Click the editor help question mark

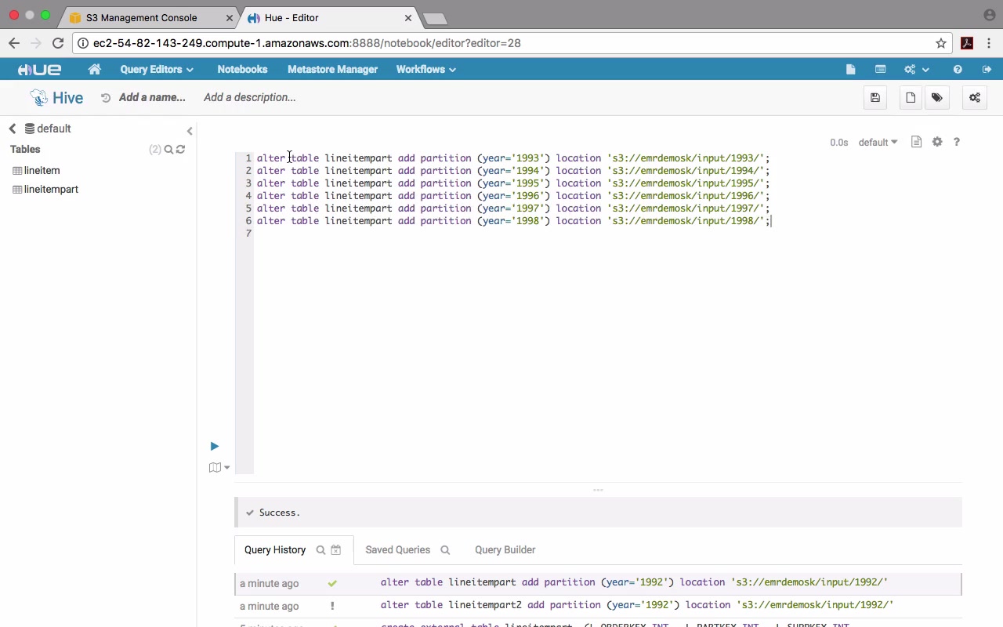point(956,142)
